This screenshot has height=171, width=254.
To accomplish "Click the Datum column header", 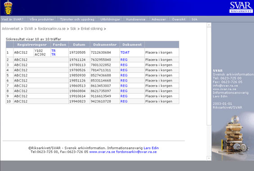I will (x=79, y=44).
